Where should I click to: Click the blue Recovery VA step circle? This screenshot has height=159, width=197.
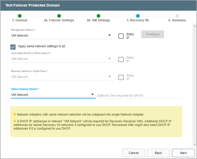point(138,16)
